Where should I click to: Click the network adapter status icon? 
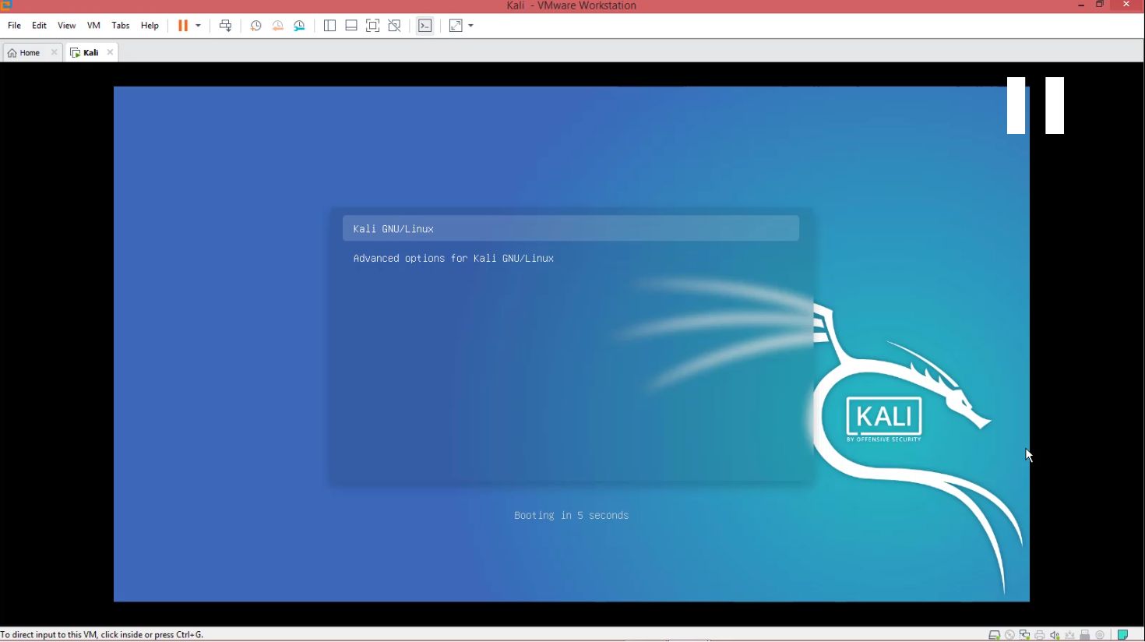point(1024,635)
